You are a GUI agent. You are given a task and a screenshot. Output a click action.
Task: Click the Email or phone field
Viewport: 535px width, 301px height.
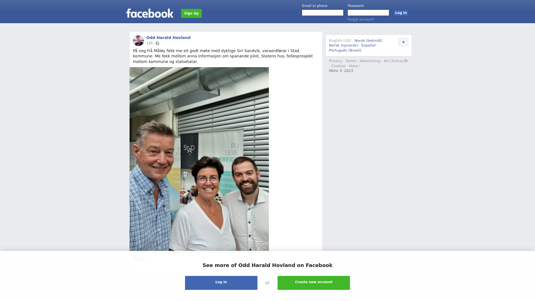(323, 13)
